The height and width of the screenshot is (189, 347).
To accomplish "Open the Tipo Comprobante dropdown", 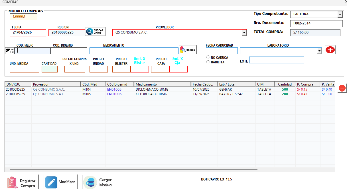I will click(x=340, y=14).
